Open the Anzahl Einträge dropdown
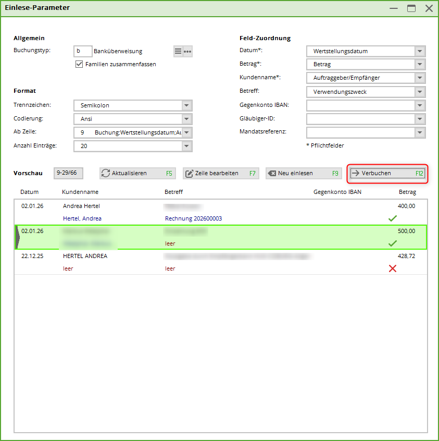The image size is (439, 441). 187,146
